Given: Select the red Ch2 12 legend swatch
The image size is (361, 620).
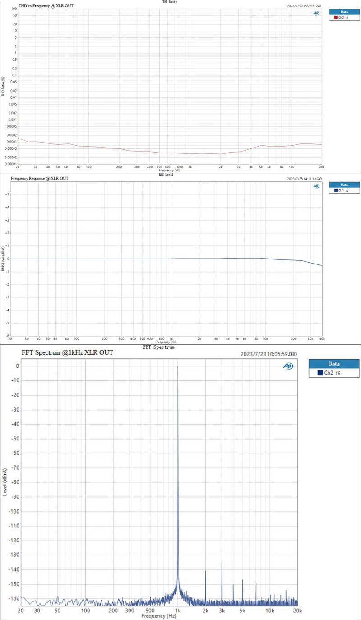Looking at the screenshot, I should (x=336, y=17).
